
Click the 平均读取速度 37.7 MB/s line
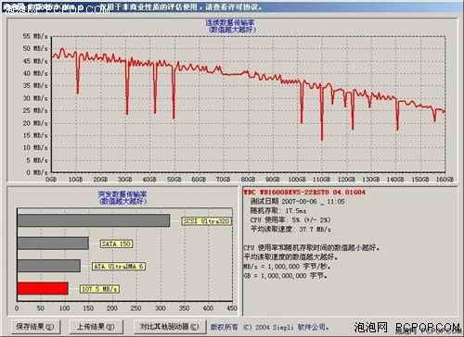[x=290, y=230]
